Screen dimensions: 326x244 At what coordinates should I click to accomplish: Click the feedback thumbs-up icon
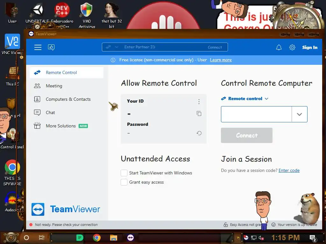(51, 47)
